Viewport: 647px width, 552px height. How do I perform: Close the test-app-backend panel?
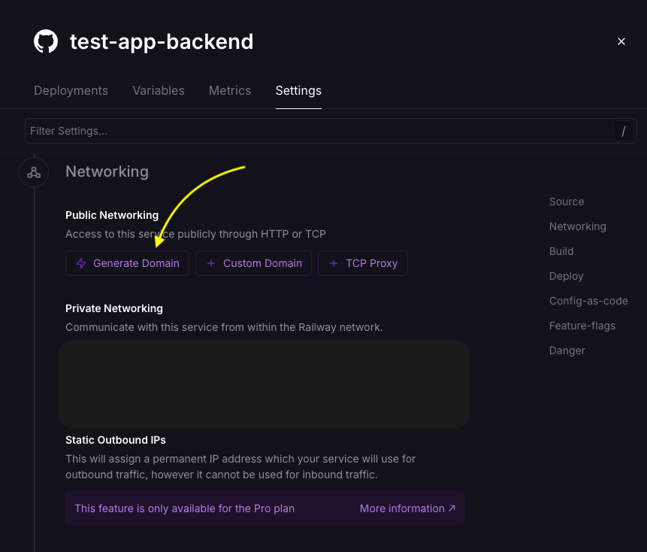click(x=621, y=41)
